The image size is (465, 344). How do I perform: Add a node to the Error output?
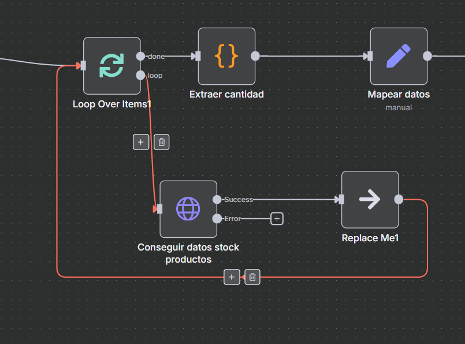point(277,218)
